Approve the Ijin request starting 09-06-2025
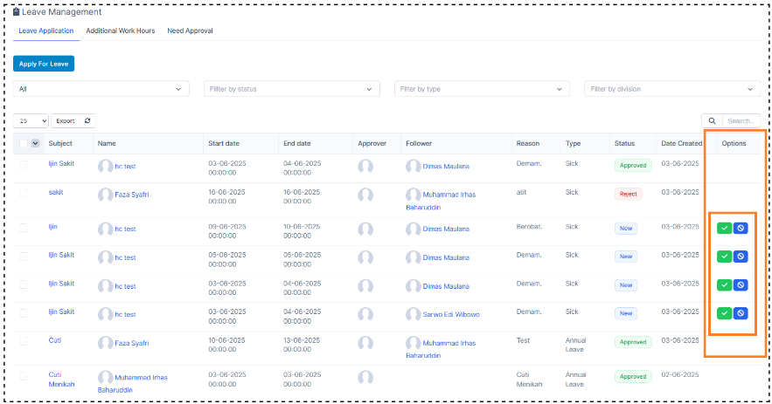This screenshot has height=404, width=772. point(724,229)
